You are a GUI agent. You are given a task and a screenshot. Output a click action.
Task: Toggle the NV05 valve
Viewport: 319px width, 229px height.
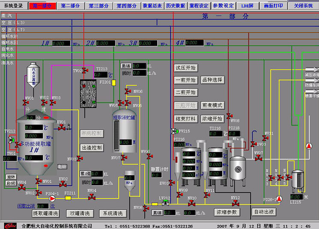pyautogui.click(x=128, y=102)
